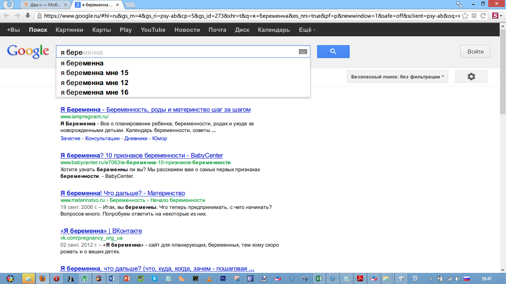Click the Консультации sitelink

tap(103, 138)
